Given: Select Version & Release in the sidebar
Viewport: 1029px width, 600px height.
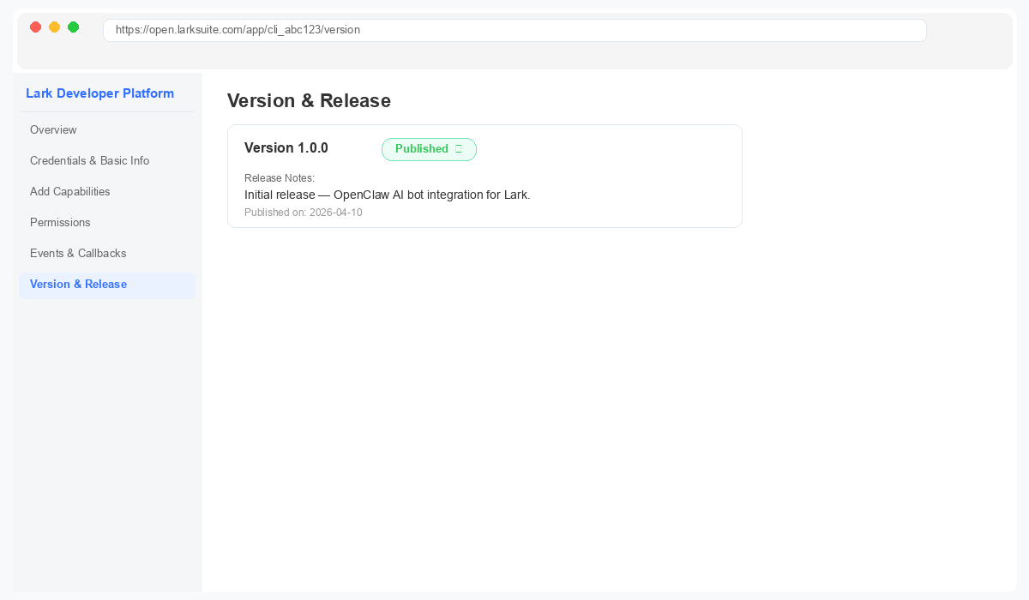Looking at the screenshot, I should (x=107, y=285).
